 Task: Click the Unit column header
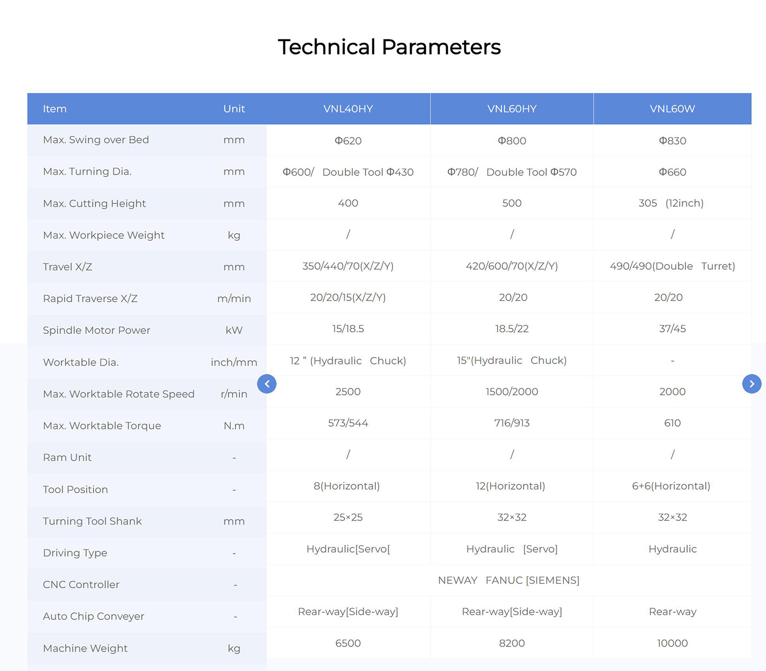234,109
